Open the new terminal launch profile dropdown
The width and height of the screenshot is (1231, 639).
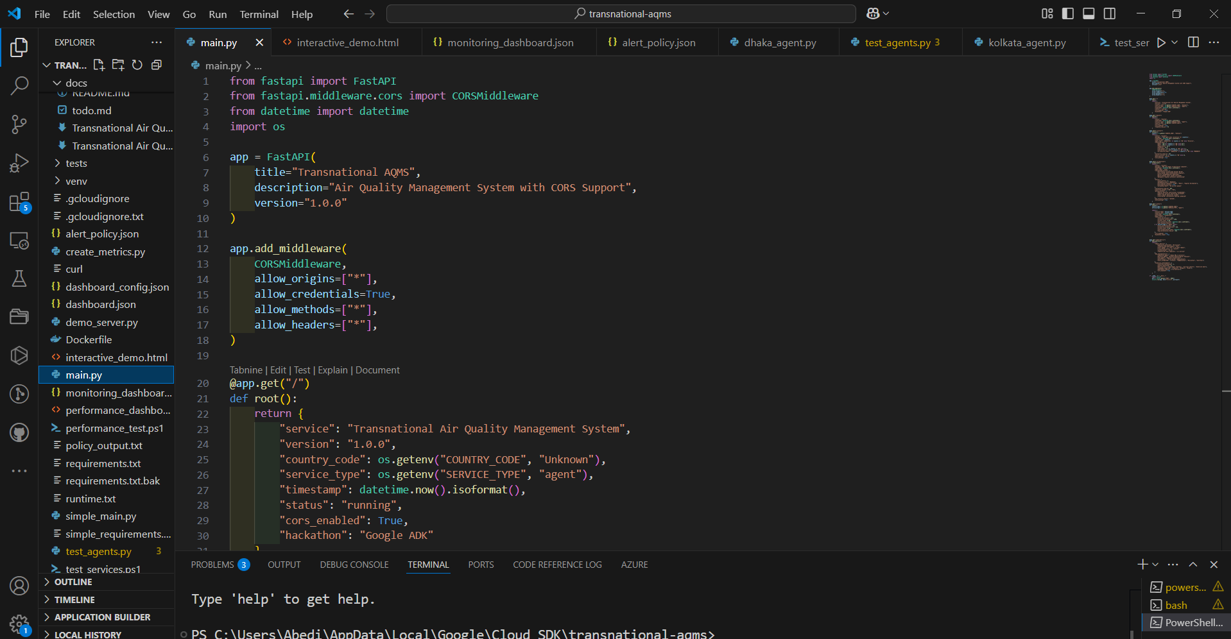click(1155, 565)
